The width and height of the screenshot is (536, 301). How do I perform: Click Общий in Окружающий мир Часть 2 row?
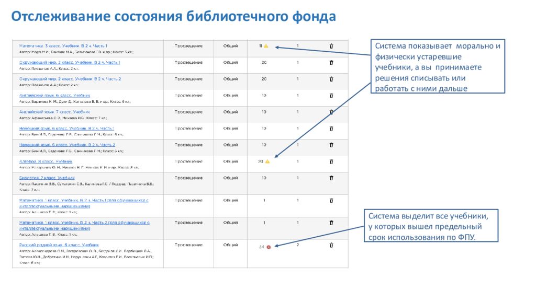click(230, 79)
